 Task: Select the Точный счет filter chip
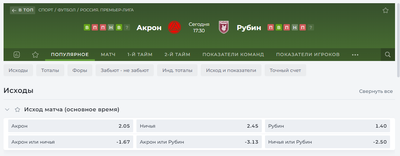[285, 70]
